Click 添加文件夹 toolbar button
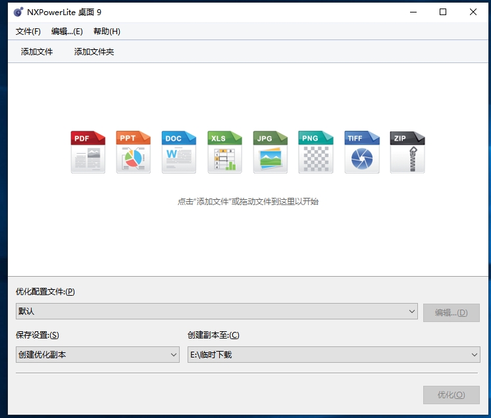Viewport: 491px width, 418px height. (x=94, y=51)
